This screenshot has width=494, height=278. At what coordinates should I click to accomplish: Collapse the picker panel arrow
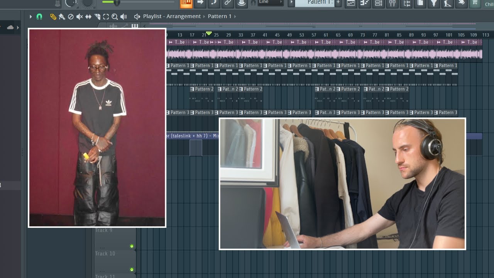coord(144,26)
